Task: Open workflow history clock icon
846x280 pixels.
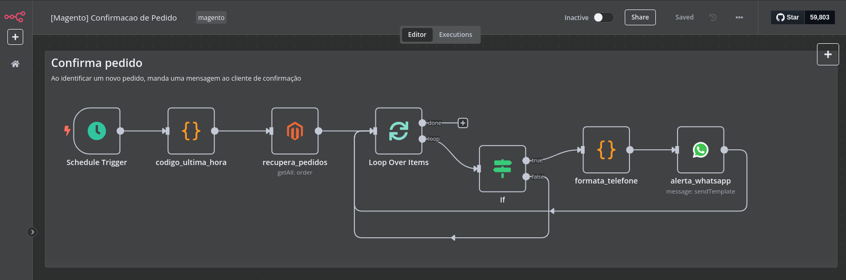Action: [712, 17]
